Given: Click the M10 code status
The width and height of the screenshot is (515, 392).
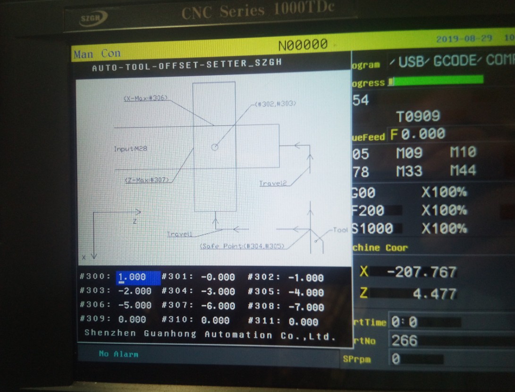Looking at the screenshot, I should click(x=463, y=152).
